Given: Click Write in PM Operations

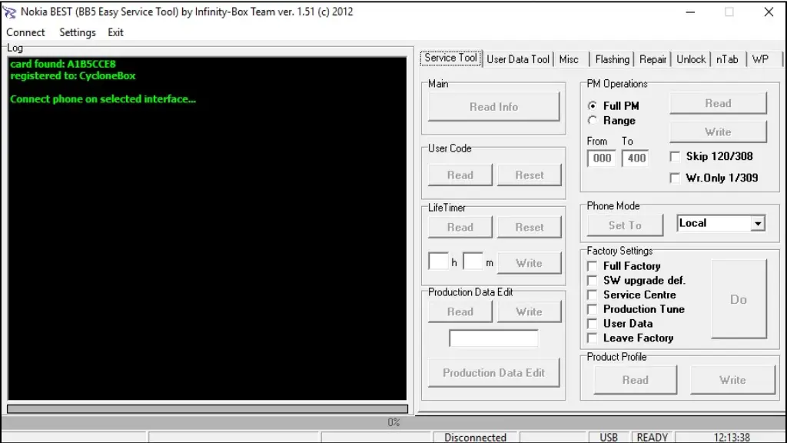Looking at the screenshot, I should point(719,132).
